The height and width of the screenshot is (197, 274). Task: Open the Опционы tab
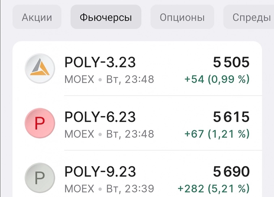tap(182, 17)
